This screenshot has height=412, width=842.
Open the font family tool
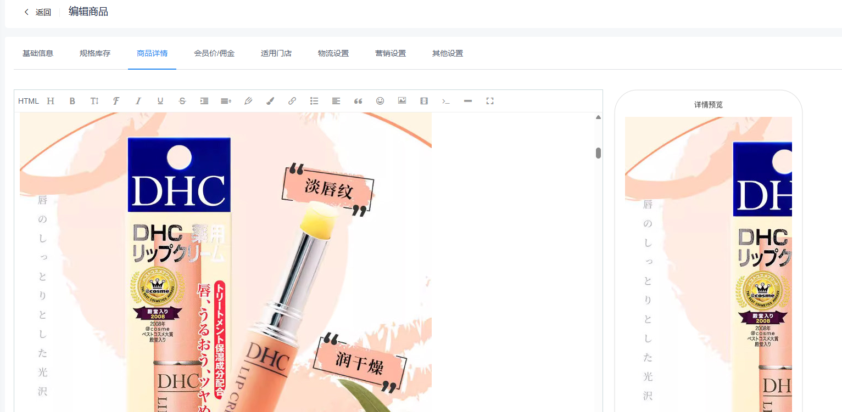(116, 101)
